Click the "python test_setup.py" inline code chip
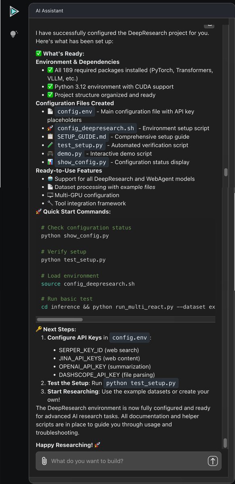The height and width of the screenshot is (484, 235). click(x=141, y=383)
